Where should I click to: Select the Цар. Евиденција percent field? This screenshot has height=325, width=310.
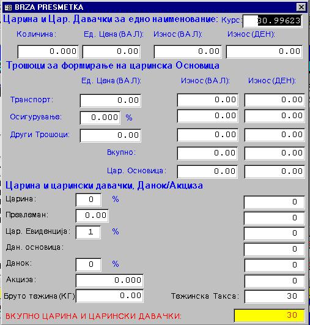click(88, 232)
